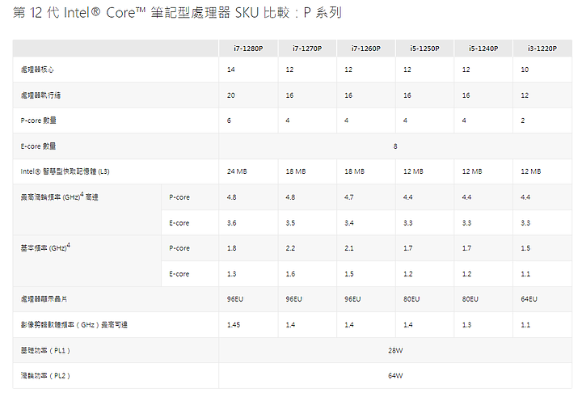Click the i3-1220P column header
This screenshot has width=582, height=393.
point(542,49)
